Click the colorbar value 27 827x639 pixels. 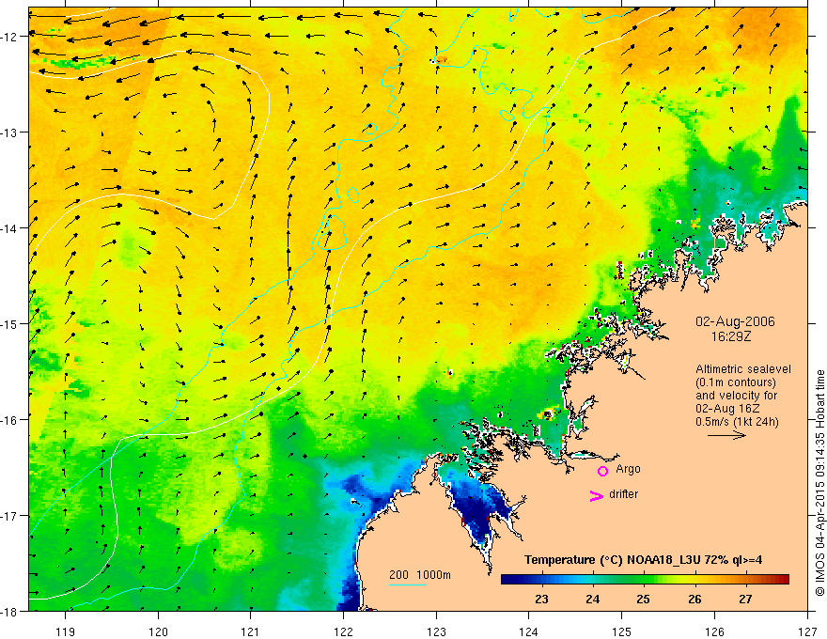(745, 599)
